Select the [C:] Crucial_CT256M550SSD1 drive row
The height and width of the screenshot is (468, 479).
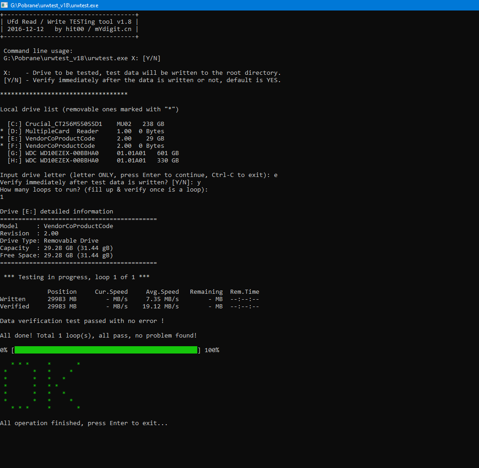[x=86, y=124]
